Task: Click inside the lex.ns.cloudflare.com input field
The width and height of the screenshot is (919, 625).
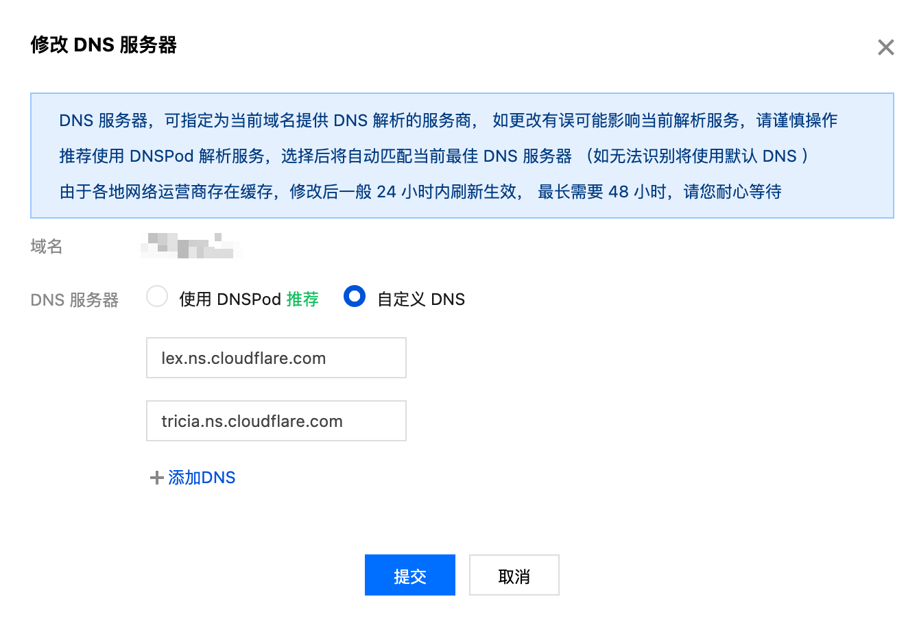Action: [x=276, y=357]
